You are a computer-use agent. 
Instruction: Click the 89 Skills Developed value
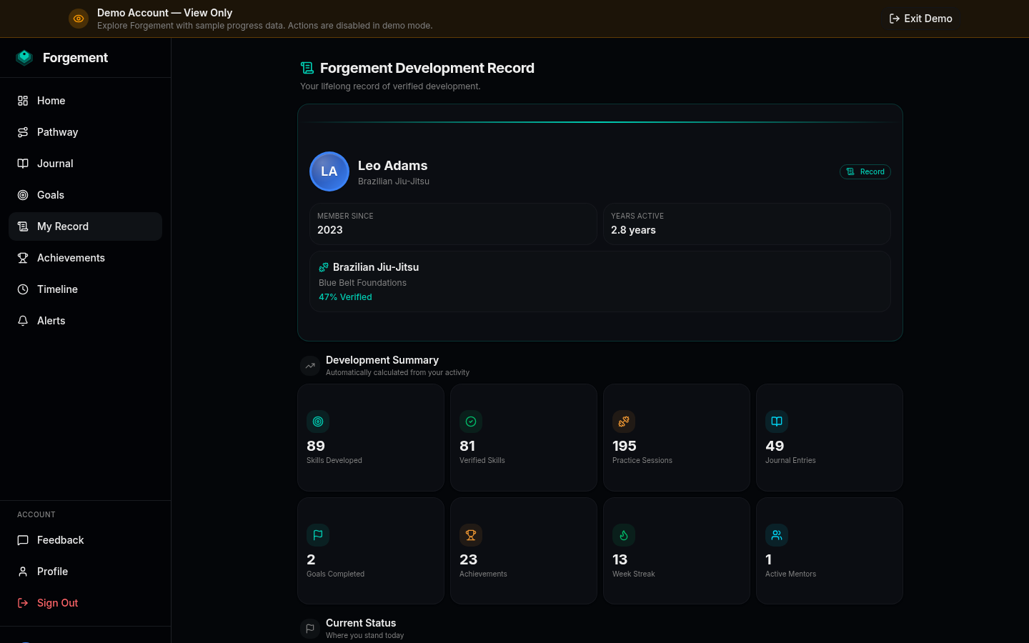coord(316,446)
